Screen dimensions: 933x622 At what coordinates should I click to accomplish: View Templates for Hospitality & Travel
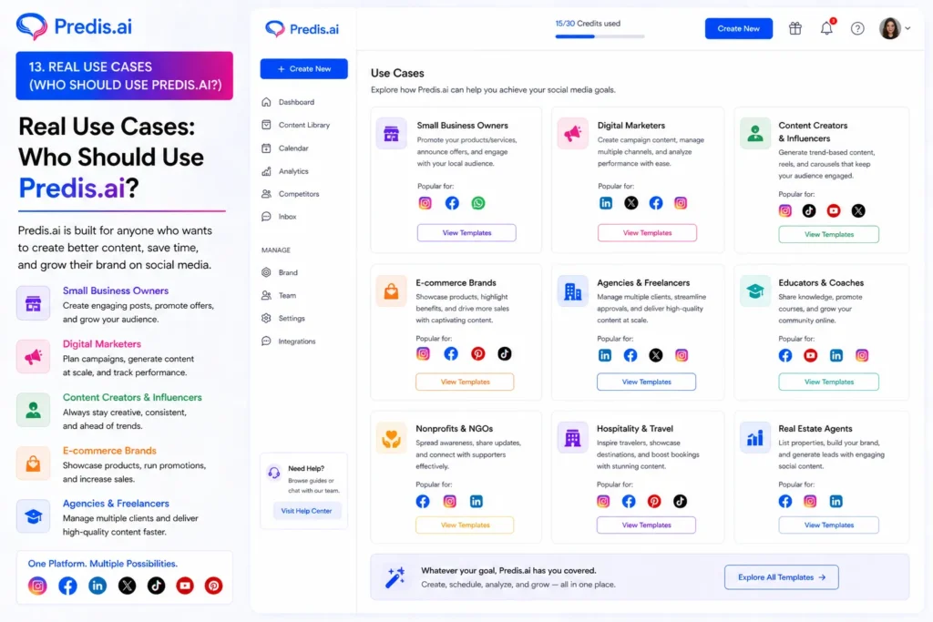coord(646,525)
